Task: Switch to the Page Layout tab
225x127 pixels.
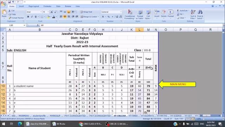Action: [x=34, y=6]
